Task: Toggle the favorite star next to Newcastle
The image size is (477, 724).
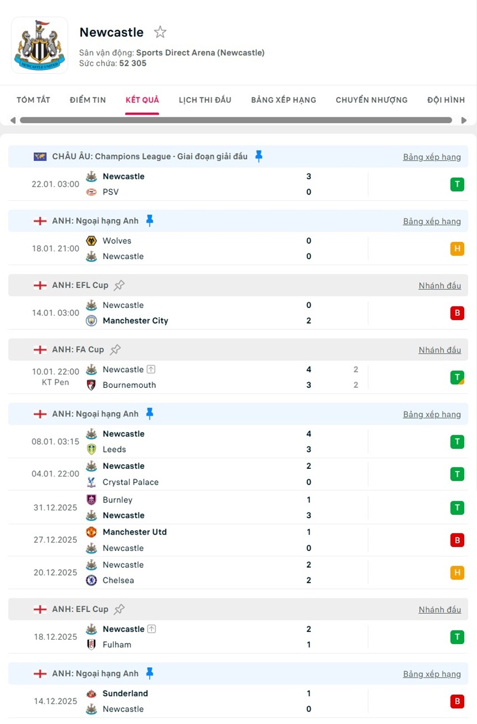Action: [x=160, y=32]
